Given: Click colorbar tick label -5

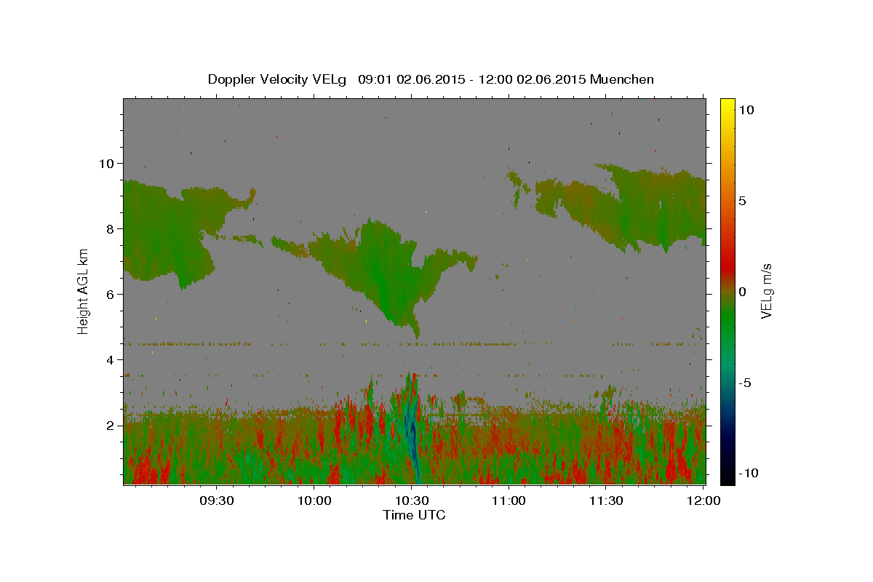Looking at the screenshot, I should [744, 383].
